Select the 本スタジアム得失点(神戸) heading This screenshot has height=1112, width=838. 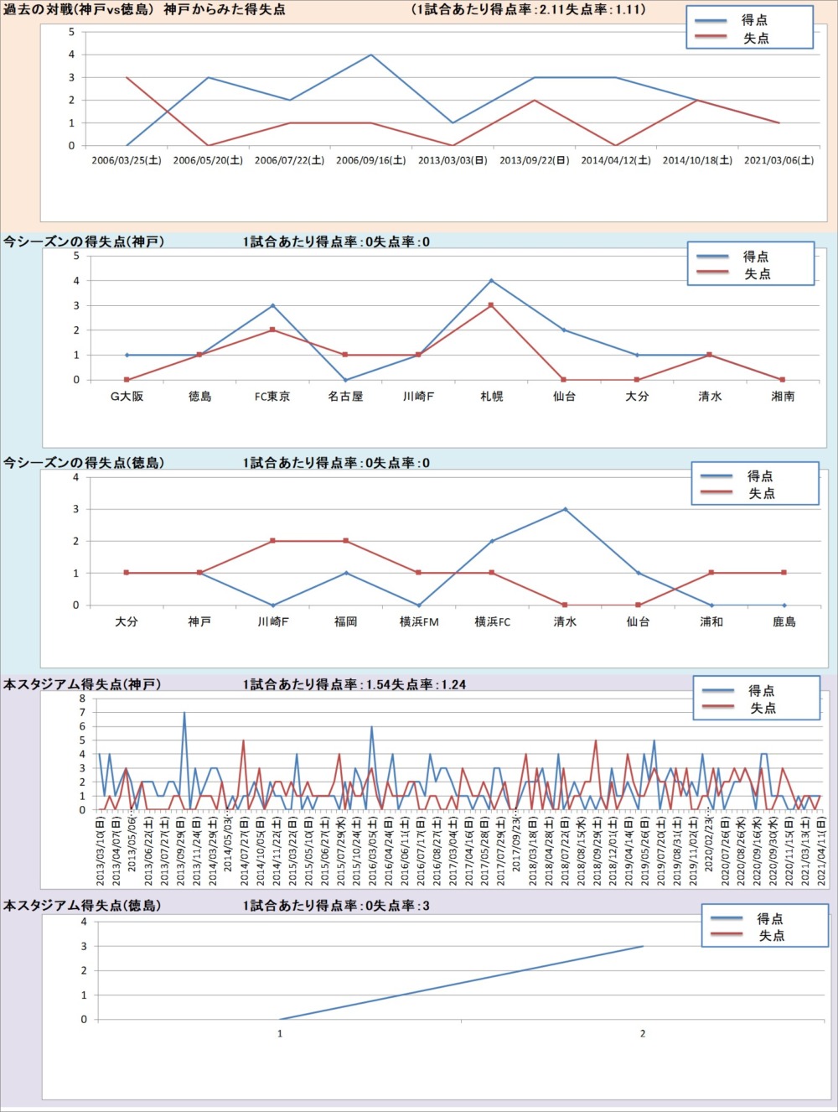(82, 684)
